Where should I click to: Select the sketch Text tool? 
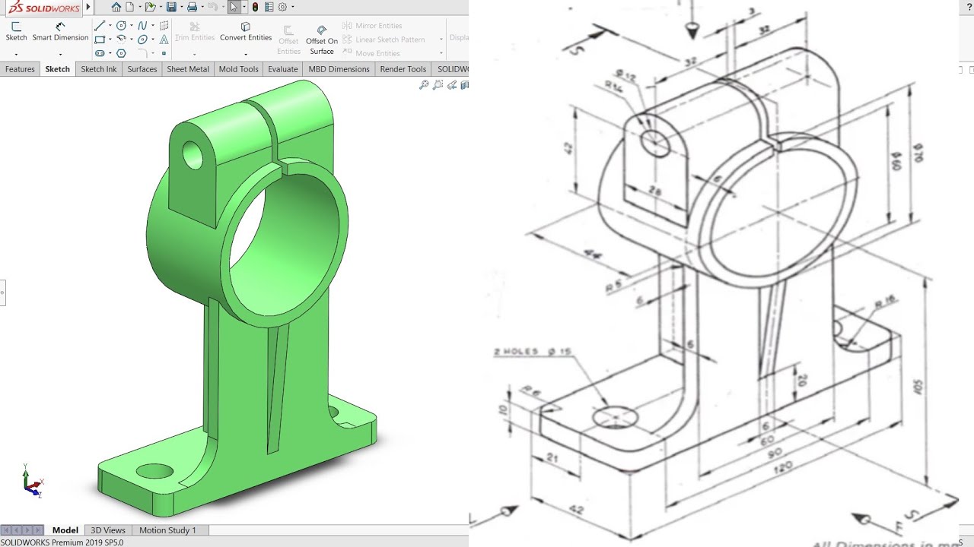(164, 40)
